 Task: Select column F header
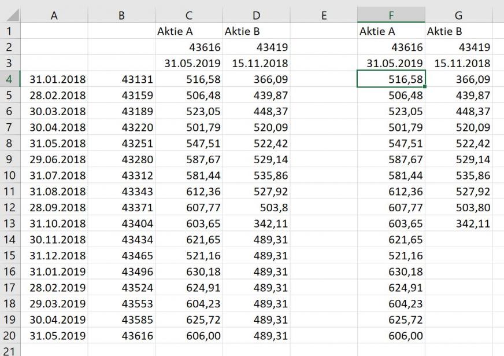point(391,15)
